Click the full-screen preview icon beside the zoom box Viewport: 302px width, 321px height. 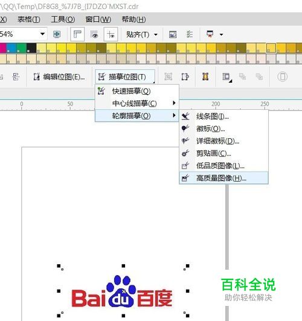tap(57, 34)
